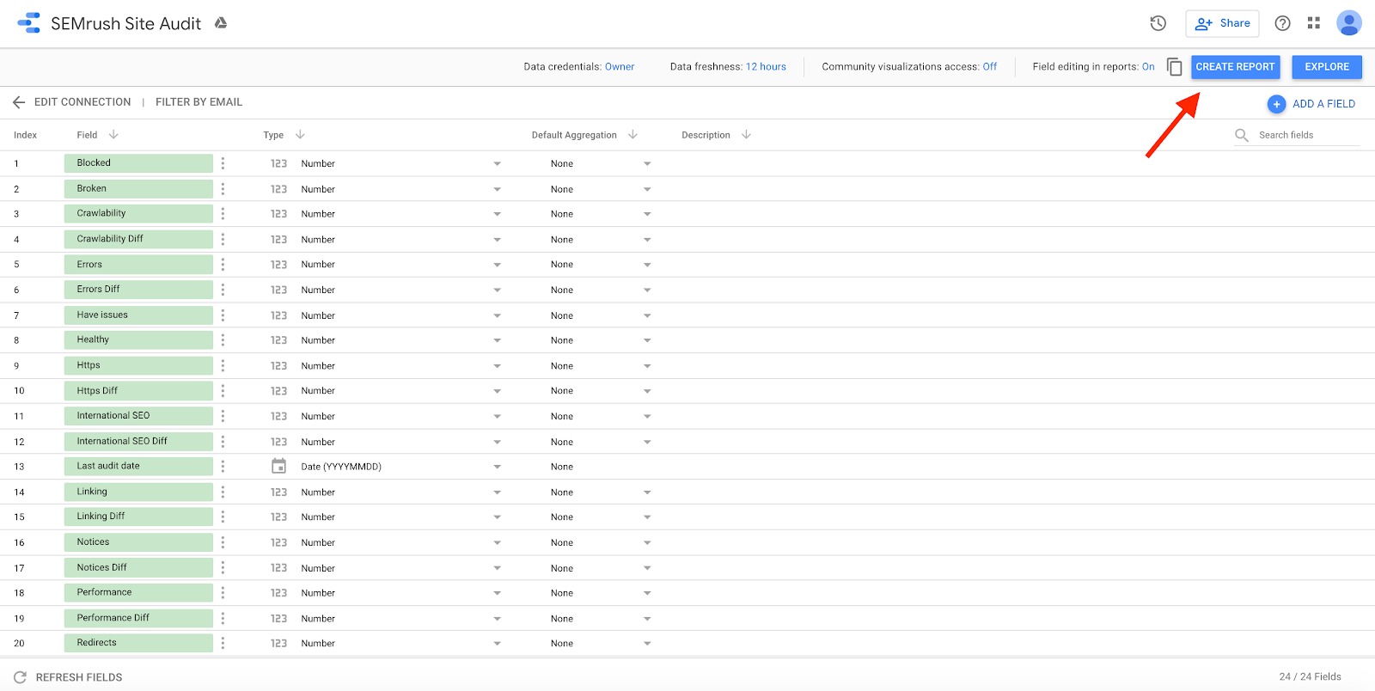Click the Create Report button
Image resolution: width=1375 pixels, height=691 pixels.
pyautogui.click(x=1235, y=67)
